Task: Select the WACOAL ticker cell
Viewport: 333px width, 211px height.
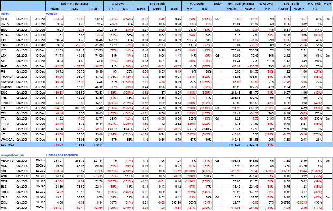Action: pos(7,140)
